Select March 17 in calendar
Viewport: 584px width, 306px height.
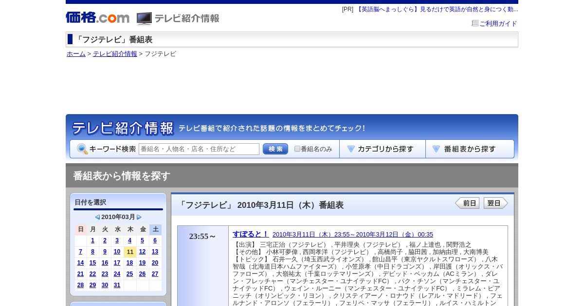pos(117,263)
